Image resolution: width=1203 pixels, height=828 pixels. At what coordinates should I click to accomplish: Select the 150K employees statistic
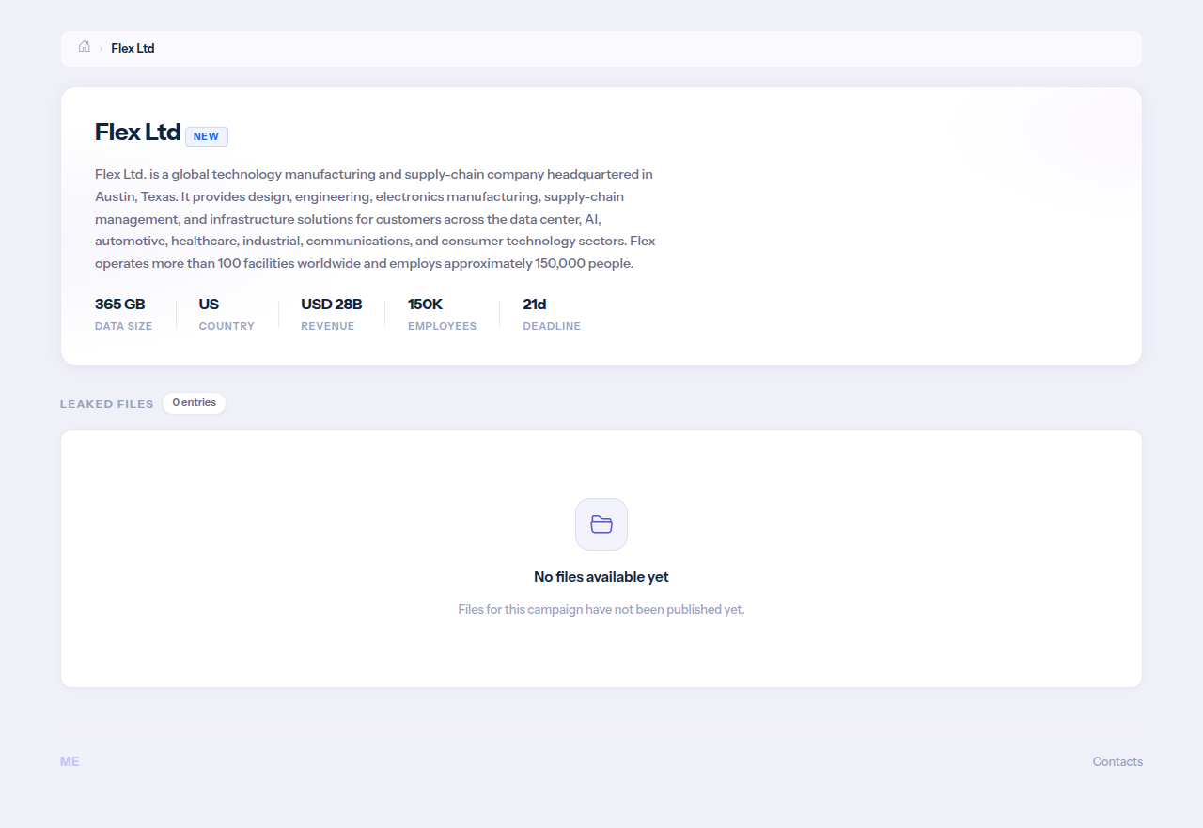(425, 305)
